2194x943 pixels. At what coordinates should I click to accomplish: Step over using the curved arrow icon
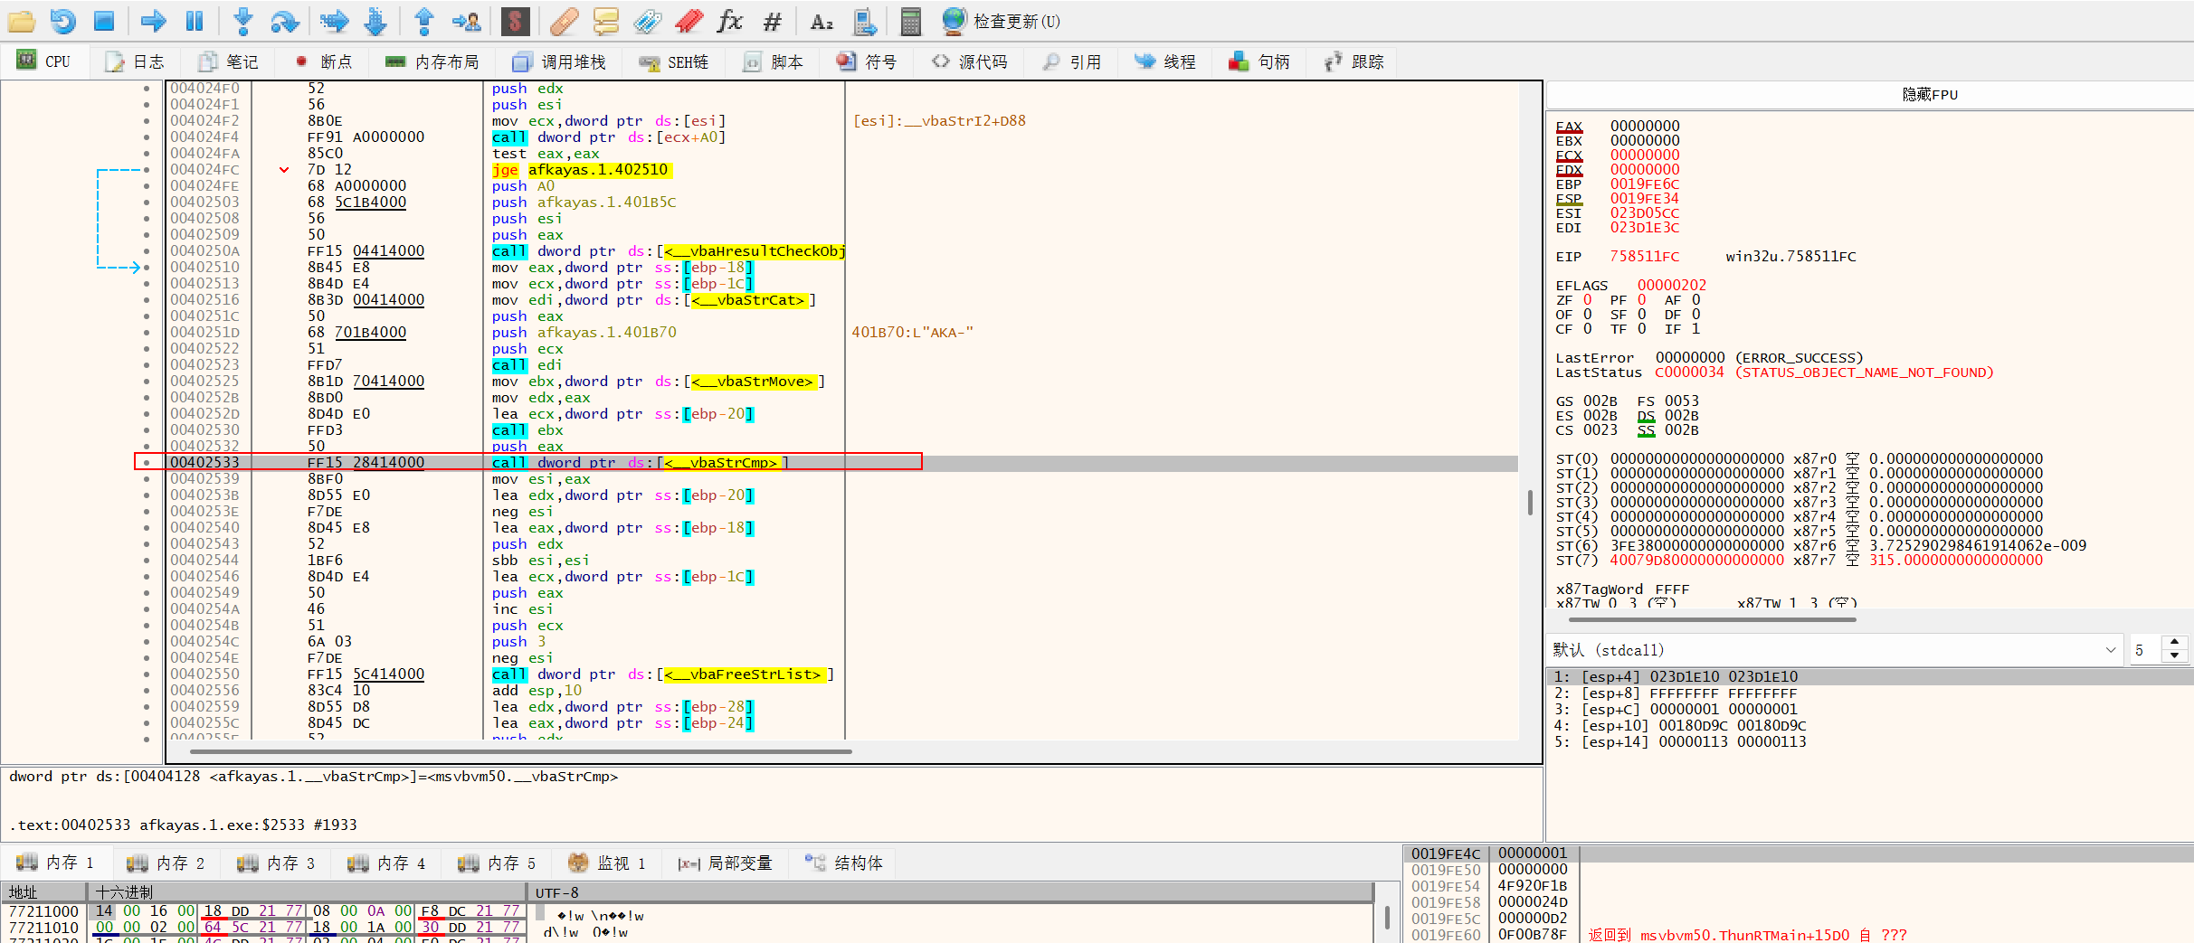click(x=284, y=21)
